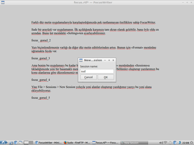Minimize the New Session dialog
This screenshot has height=145, width=194.
point(105,60)
